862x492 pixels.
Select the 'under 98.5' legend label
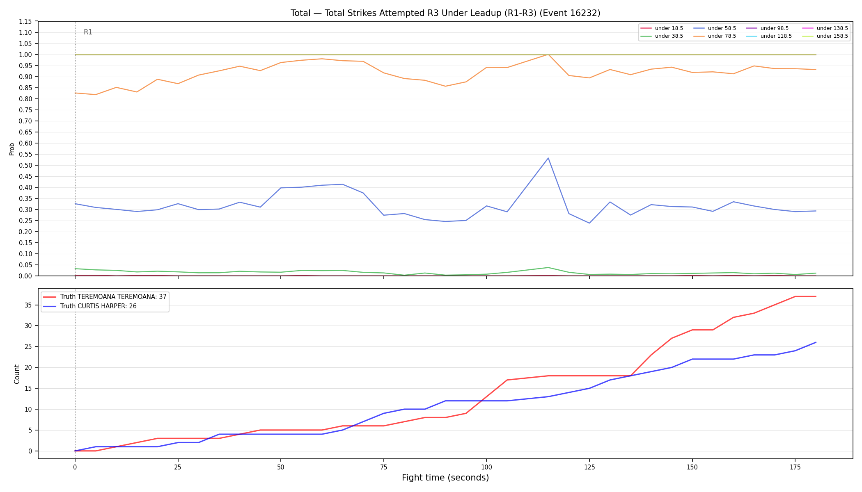775,28
